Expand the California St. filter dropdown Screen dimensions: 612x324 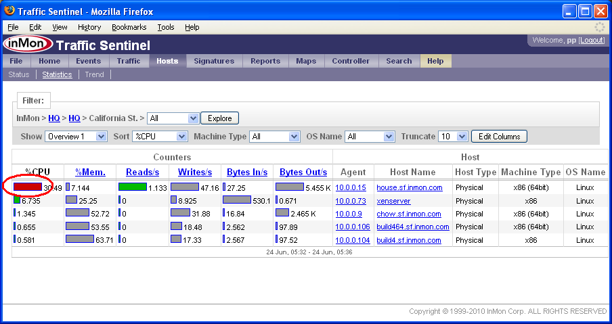[173, 118]
